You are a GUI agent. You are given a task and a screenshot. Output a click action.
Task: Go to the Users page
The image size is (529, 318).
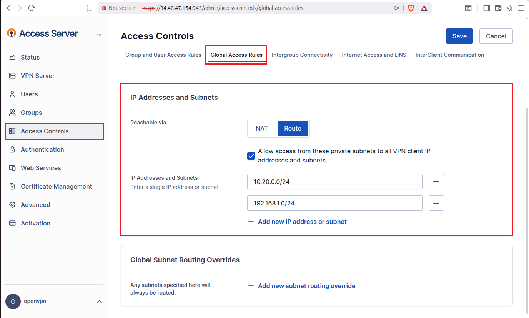(x=54, y=94)
